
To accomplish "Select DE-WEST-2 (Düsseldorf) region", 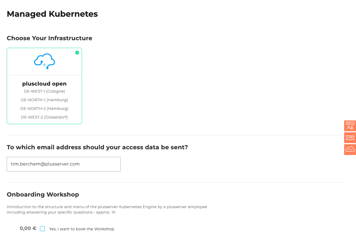I will (44, 117).
